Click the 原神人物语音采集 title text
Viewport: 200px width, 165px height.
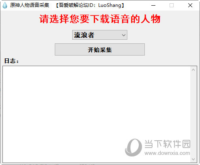click(29, 5)
